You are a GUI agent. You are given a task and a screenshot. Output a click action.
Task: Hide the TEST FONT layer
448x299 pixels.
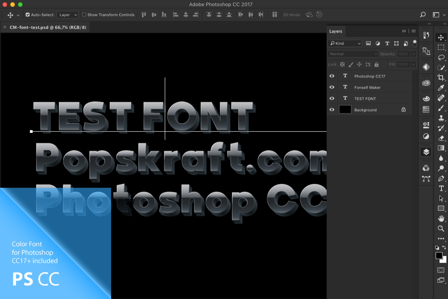(x=332, y=98)
